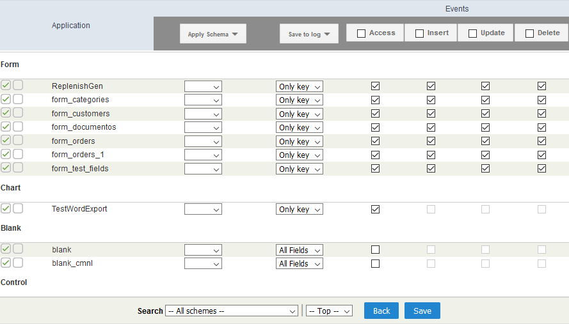The width and height of the screenshot is (569, 324).
Task: Click the Save button
Action: click(422, 311)
